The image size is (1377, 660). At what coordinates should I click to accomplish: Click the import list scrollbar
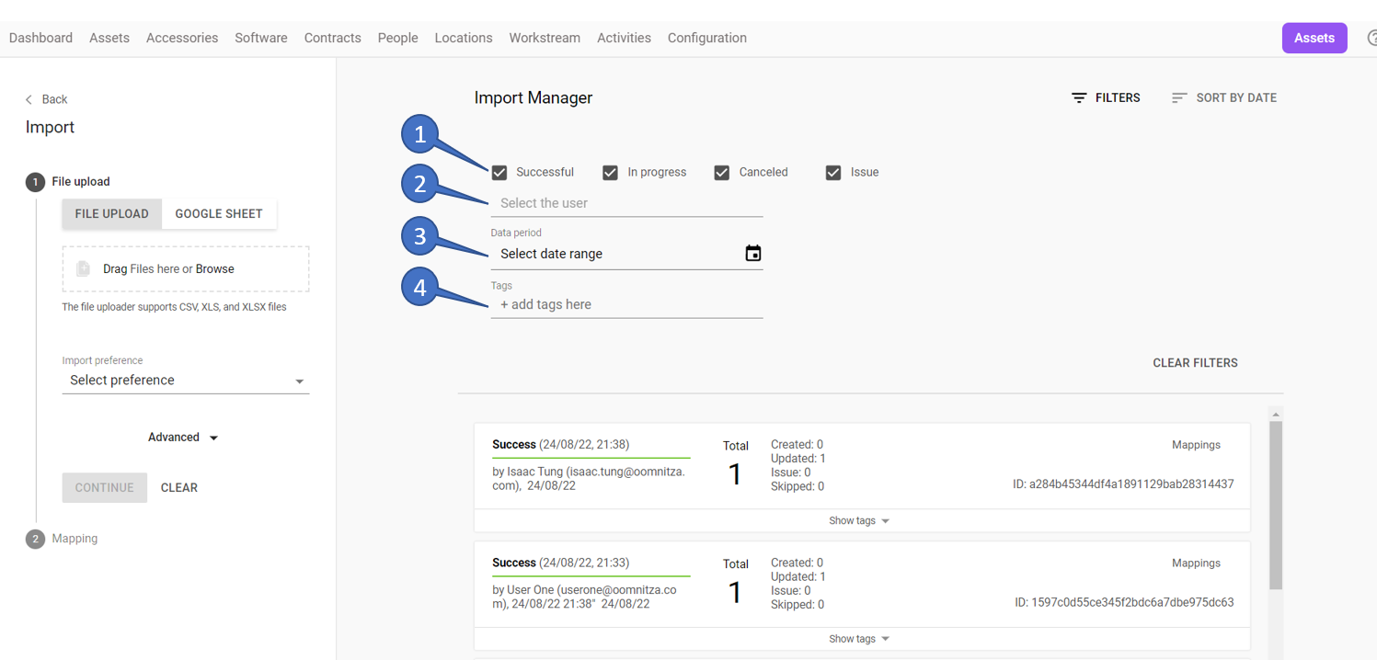(x=1275, y=506)
